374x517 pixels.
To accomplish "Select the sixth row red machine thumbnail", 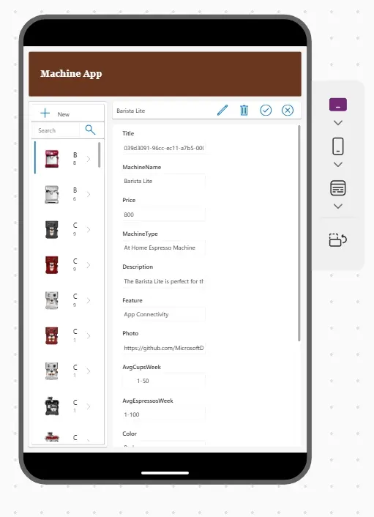I will coord(52,335).
